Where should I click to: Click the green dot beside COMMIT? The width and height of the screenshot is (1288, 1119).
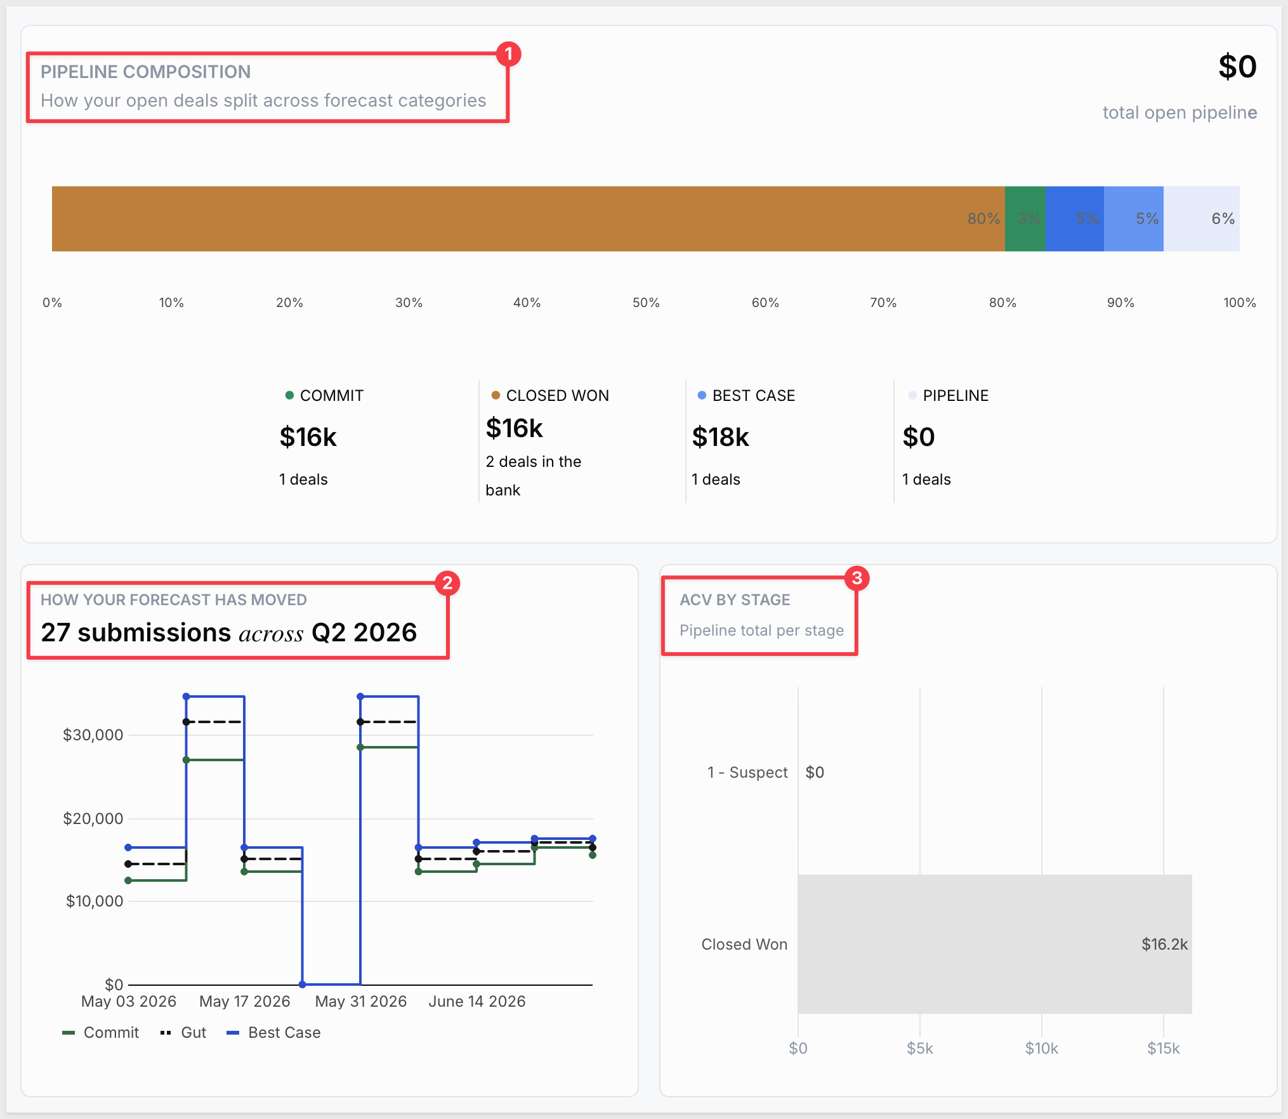(289, 395)
